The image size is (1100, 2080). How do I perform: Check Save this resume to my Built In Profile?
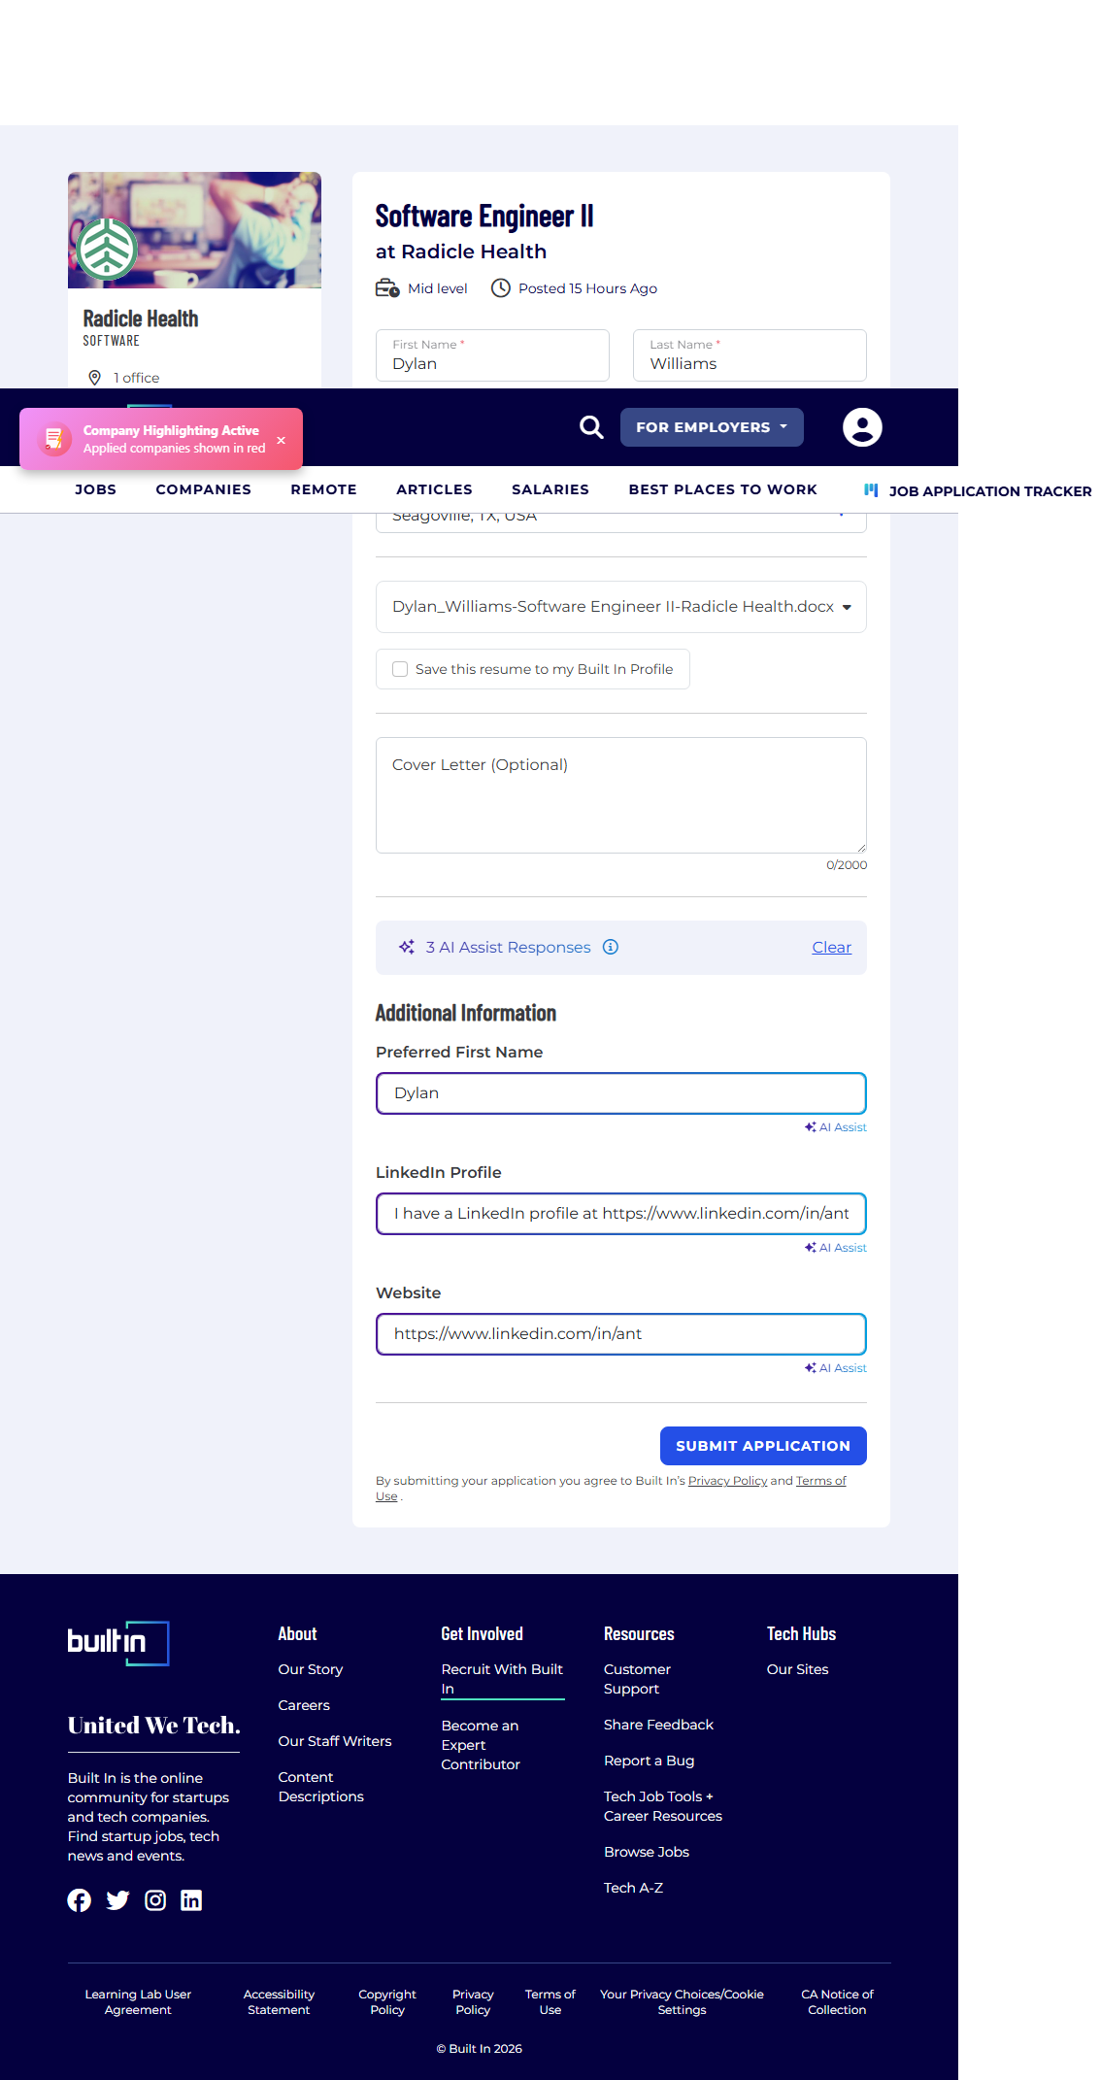(400, 669)
